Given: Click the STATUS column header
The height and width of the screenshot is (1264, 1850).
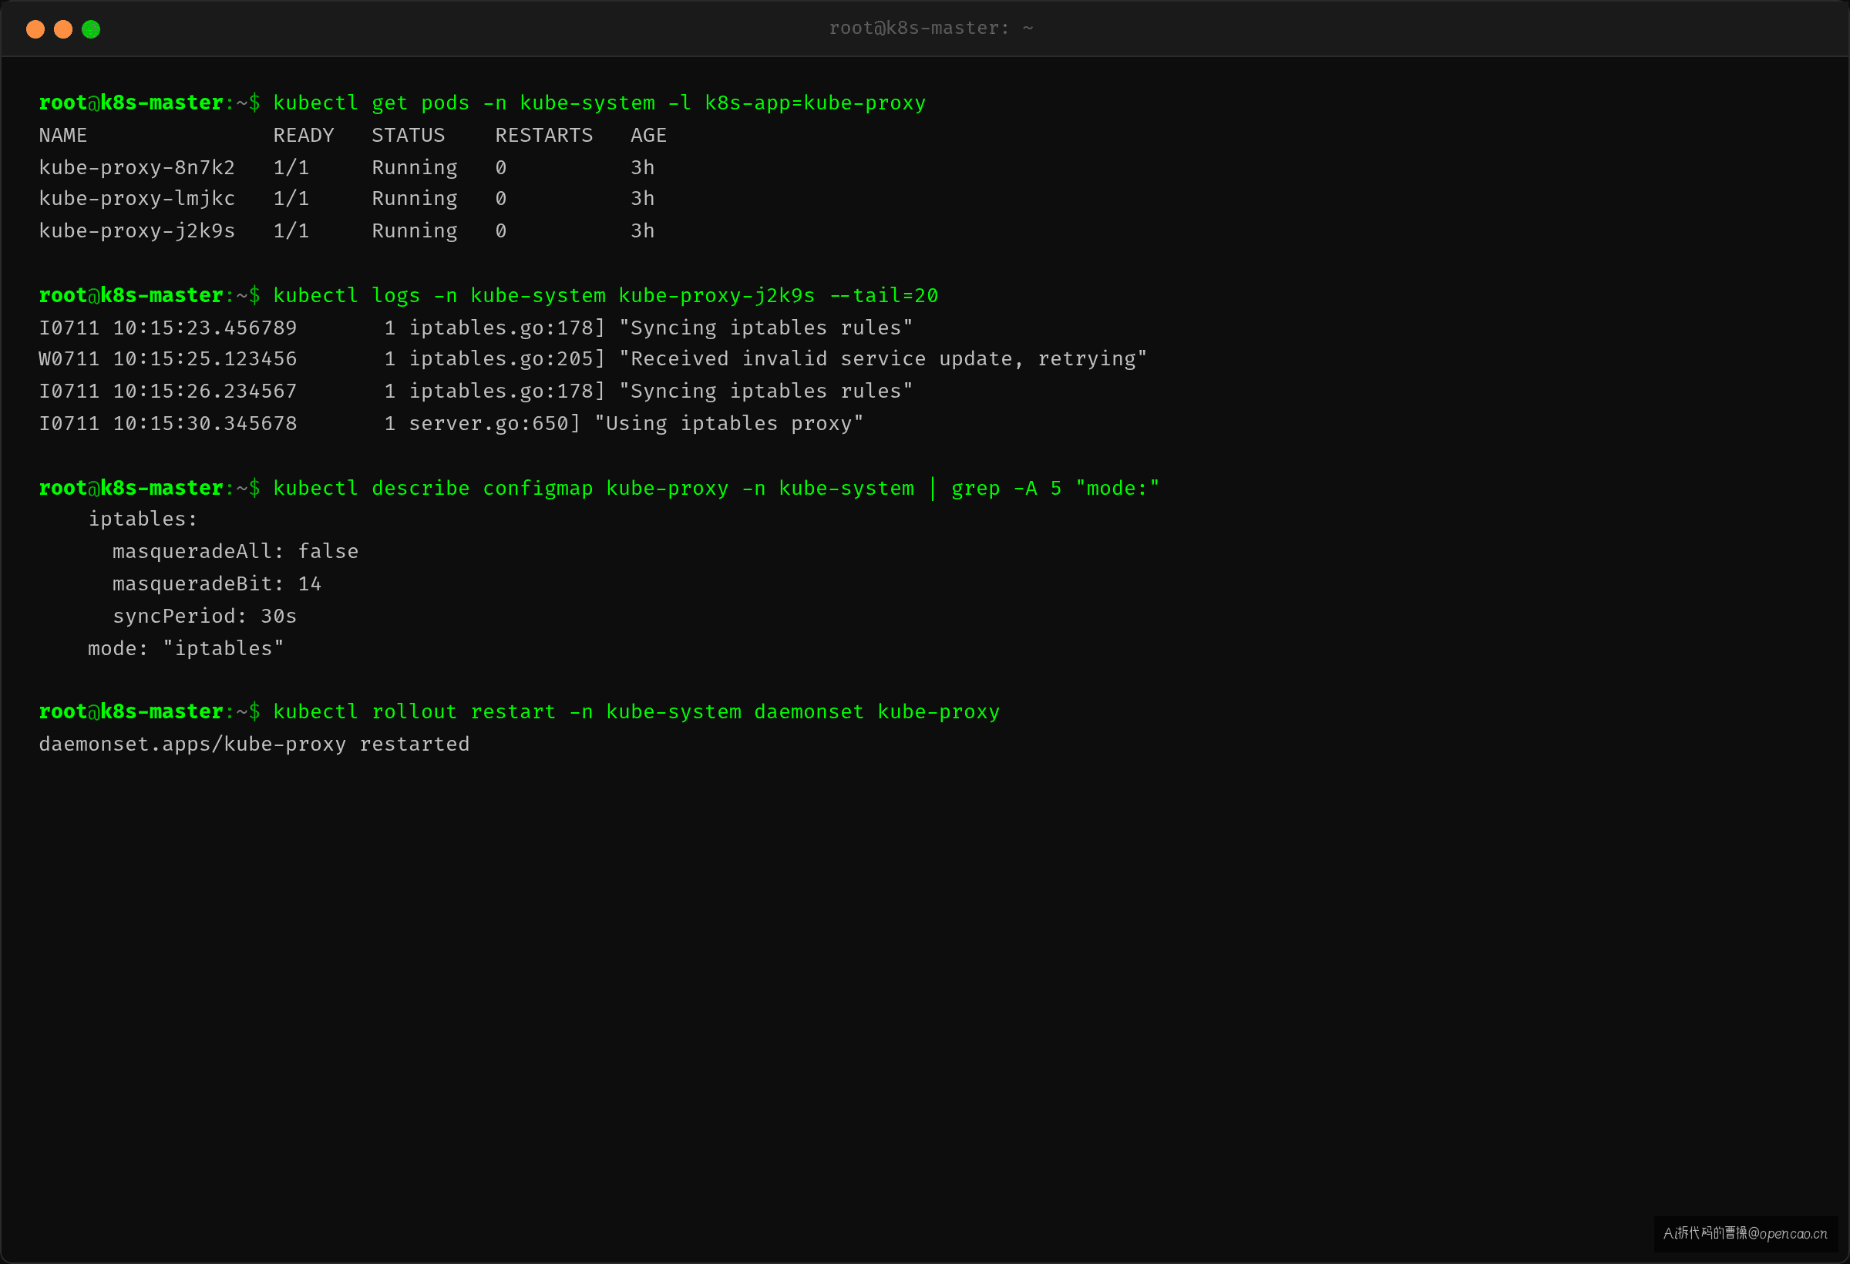Looking at the screenshot, I should 409,136.
